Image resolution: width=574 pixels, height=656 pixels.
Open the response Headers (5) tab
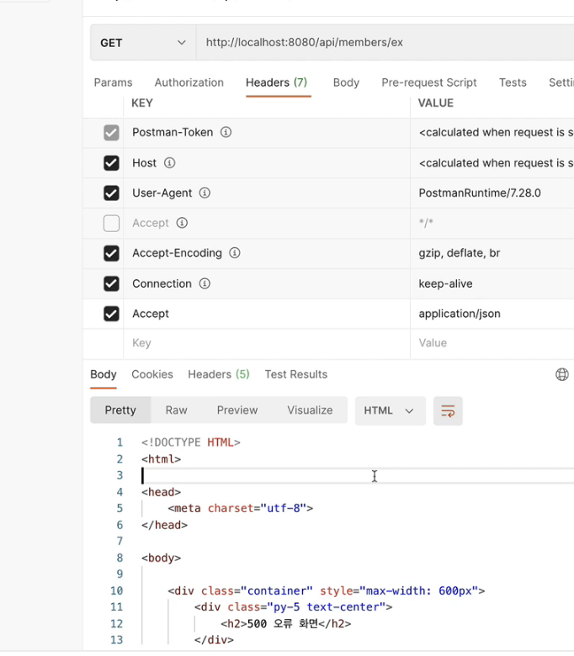(x=219, y=374)
